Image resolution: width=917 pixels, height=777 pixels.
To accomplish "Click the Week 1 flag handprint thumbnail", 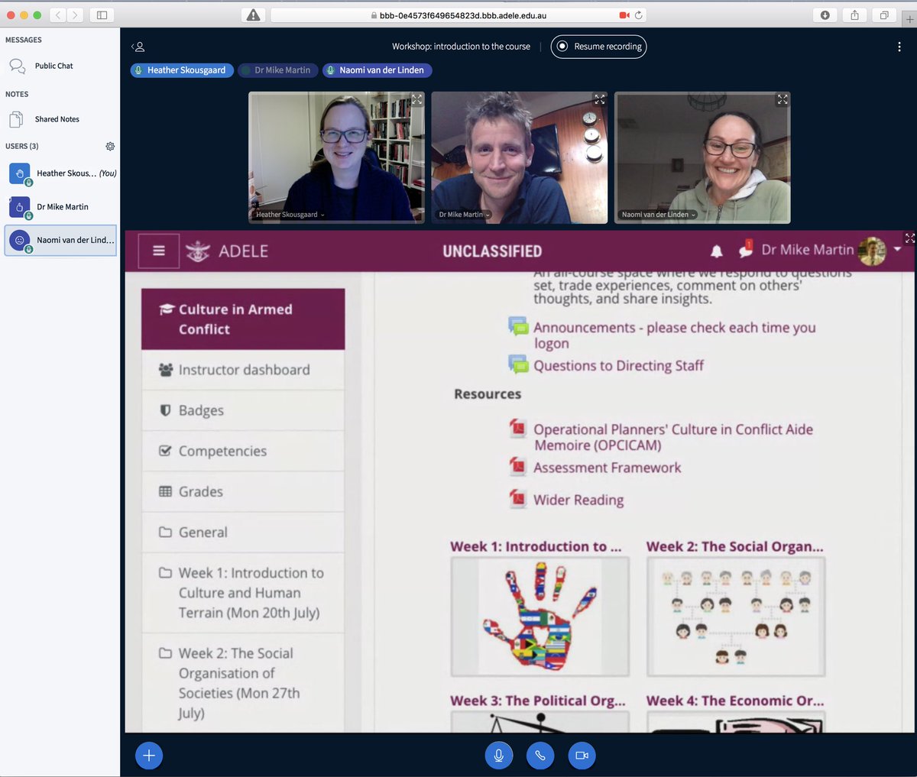I will (x=540, y=617).
